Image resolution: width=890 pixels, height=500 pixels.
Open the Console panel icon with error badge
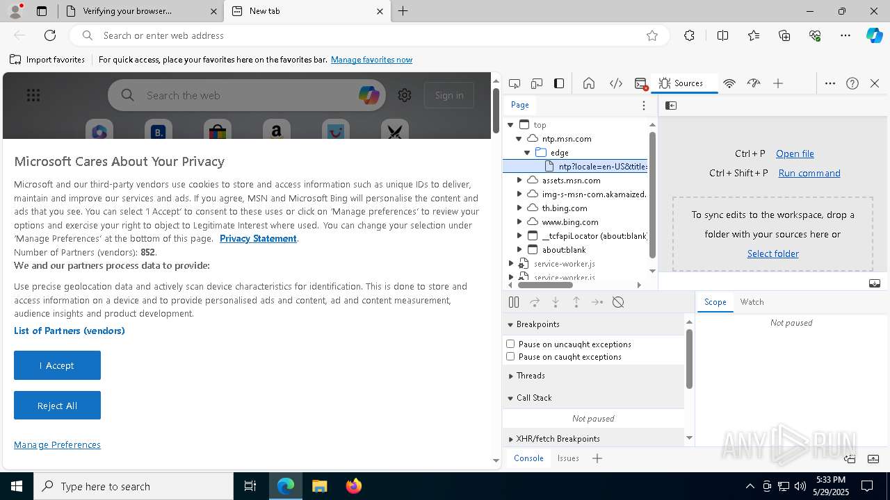641,83
